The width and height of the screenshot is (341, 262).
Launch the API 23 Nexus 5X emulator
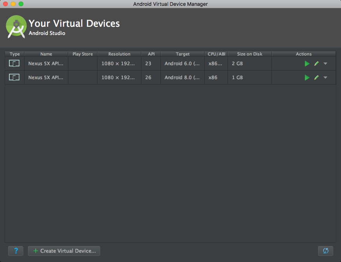[307, 64]
